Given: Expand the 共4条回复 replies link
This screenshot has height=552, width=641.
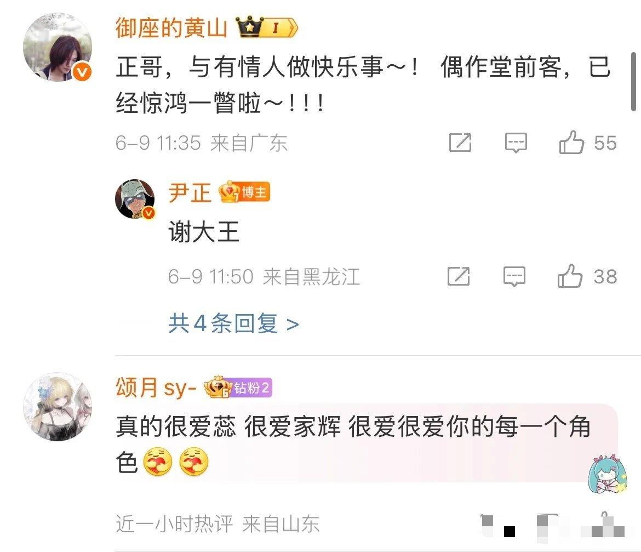Looking at the screenshot, I should click(x=233, y=323).
